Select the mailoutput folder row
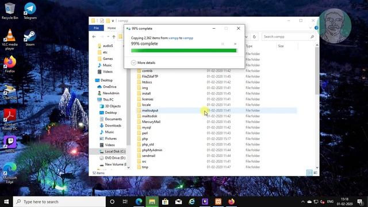The width and height of the screenshot is (368, 207). pyautogui.click(x=216, y=110)
